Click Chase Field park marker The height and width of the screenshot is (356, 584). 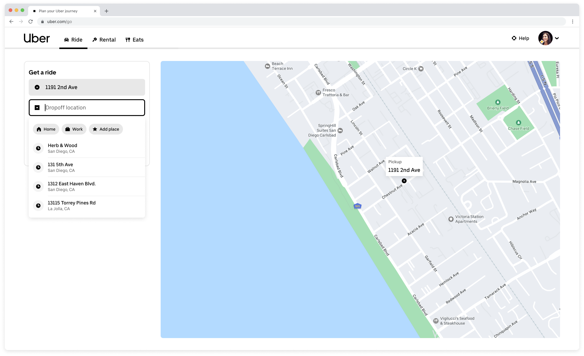coord(518,123)
